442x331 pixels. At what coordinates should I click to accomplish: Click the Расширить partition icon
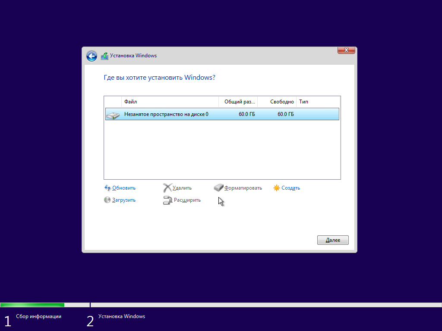coord(167,200)
